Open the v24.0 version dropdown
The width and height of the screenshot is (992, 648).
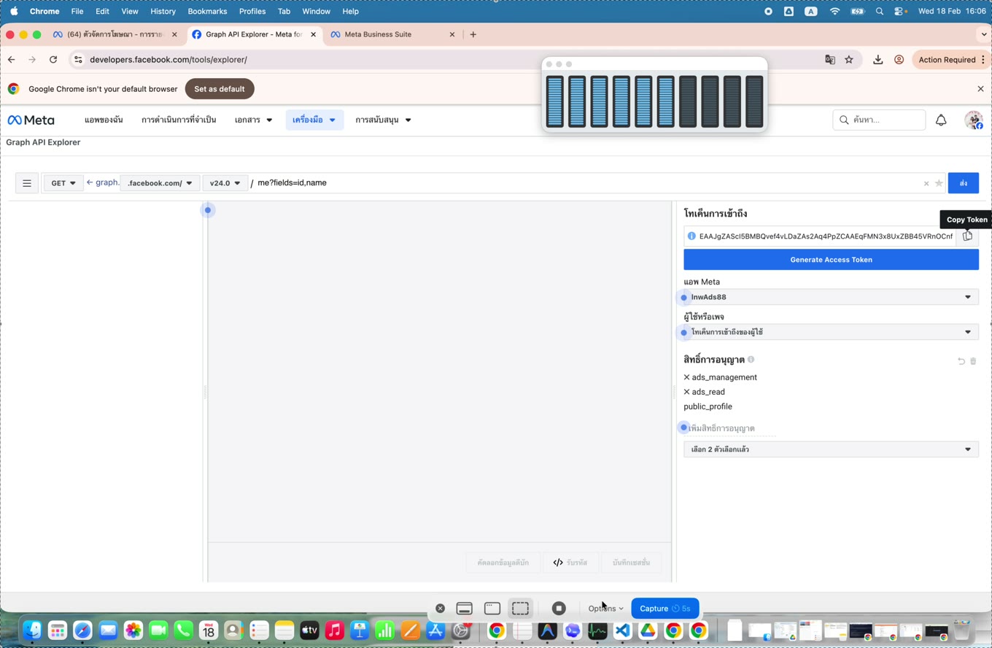[x=225, y=183]
